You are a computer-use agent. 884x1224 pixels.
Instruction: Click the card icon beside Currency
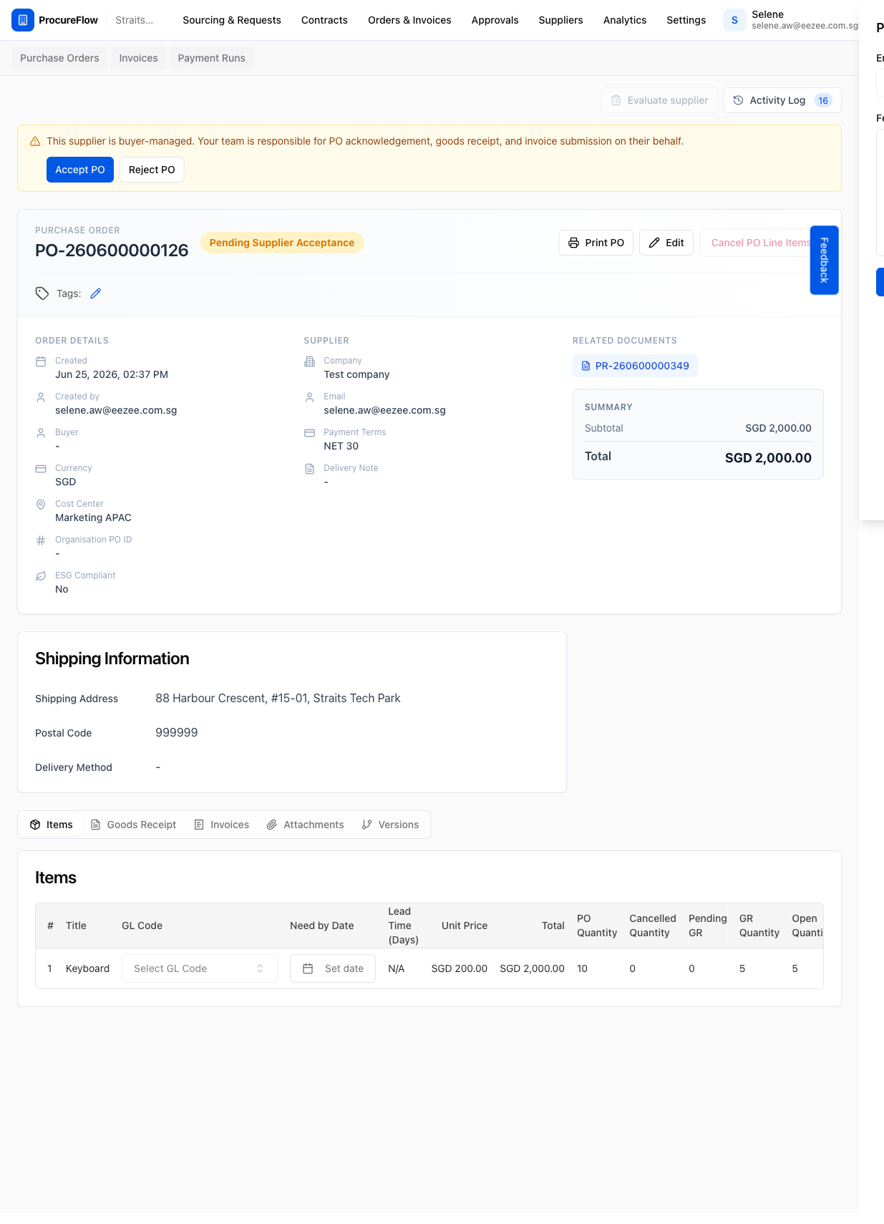(x=41, y=469)
